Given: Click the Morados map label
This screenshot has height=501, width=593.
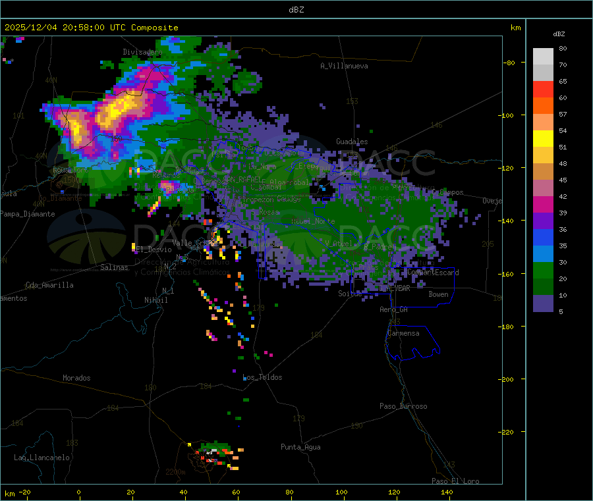Looking at the screenshot, I should (76, 378).
